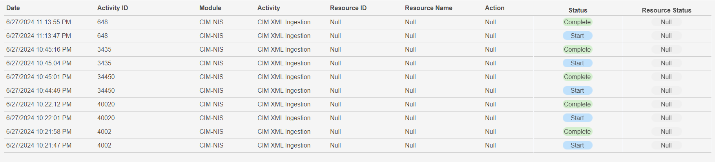Click the Module column header

pos(210,8)
